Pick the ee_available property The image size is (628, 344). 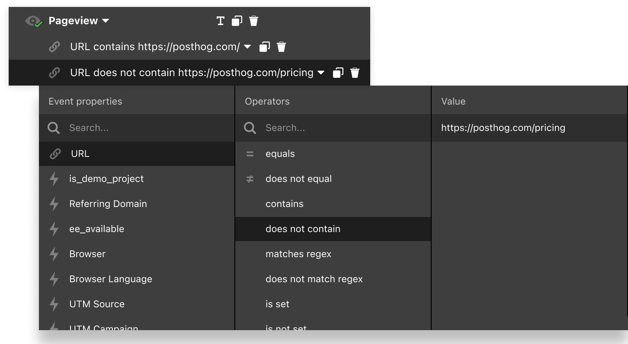pyautogui.click(x=137, y=229)
